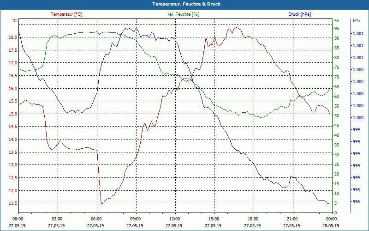The width and height of the screenshot is (369, 231).
Task: Click the green '65' humidity axis value
Action: (x=337, y=87)
